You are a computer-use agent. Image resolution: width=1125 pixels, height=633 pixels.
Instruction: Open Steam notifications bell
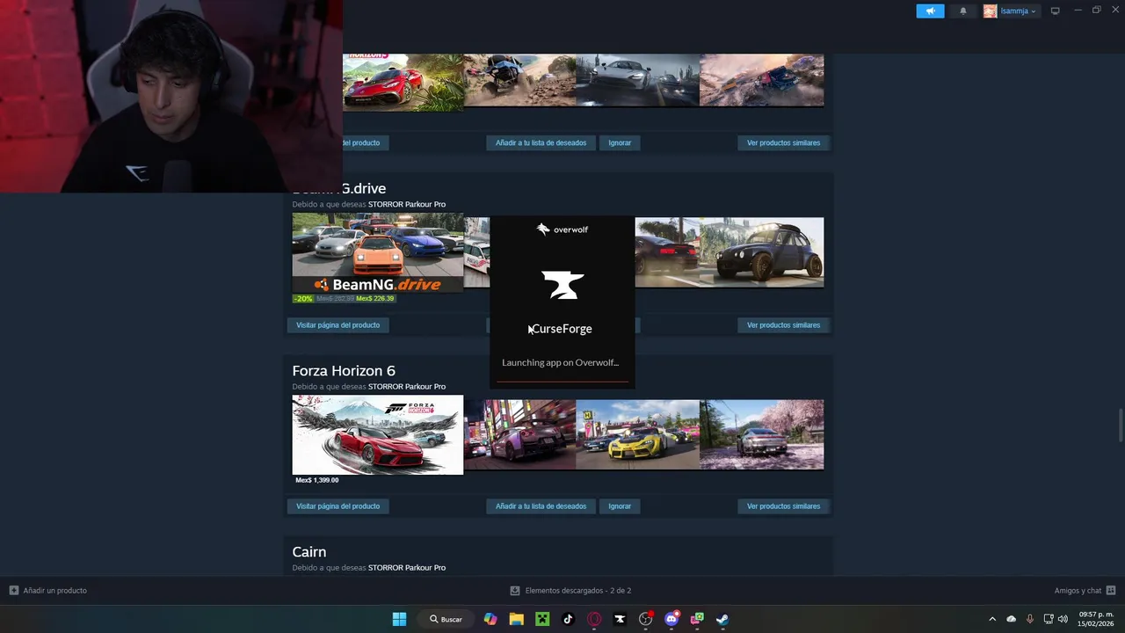tap(963, 11)
